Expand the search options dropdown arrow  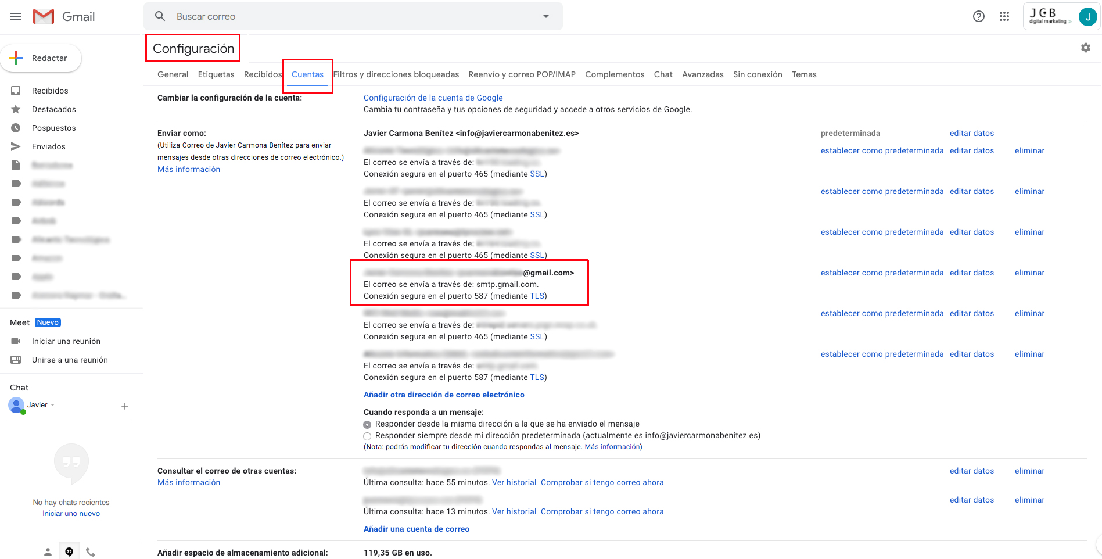[546, 16]
